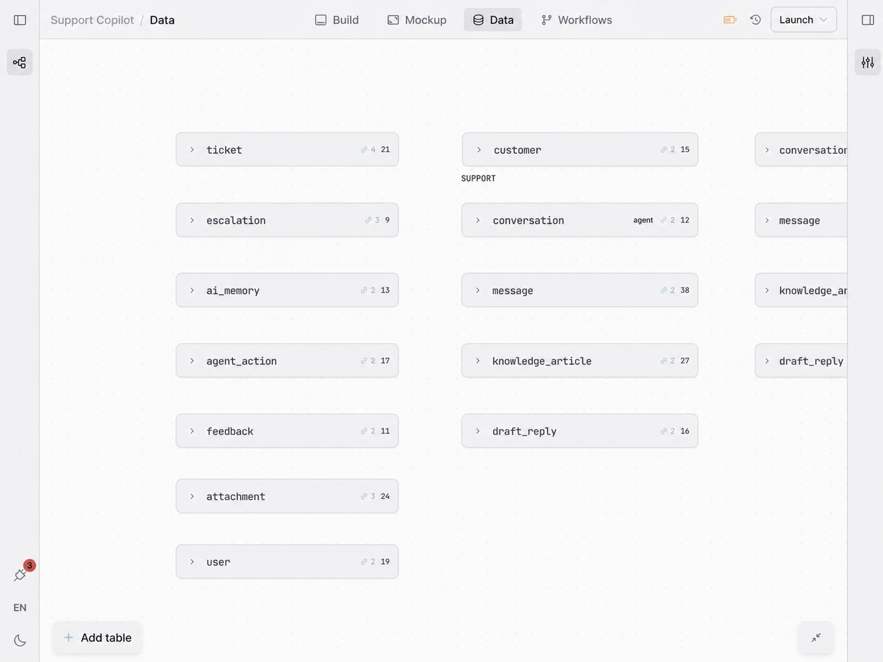Expand the attachment table chevron
The width and height of the screenshot is (883, 662).
tap(192, 496)
